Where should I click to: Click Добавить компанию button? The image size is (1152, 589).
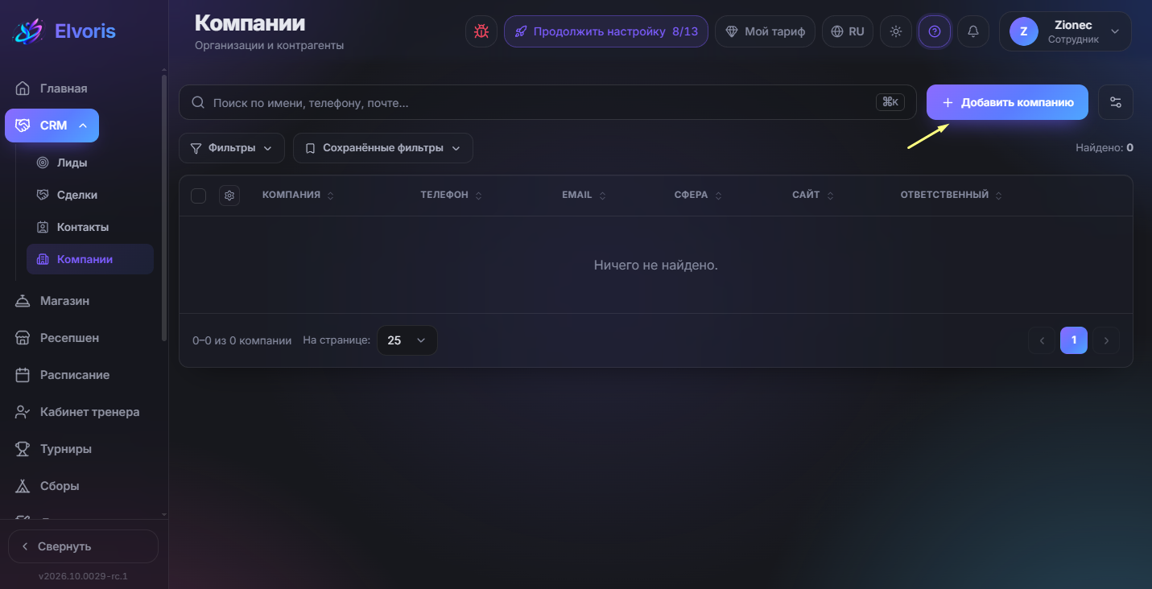(x=1007, y=102)
